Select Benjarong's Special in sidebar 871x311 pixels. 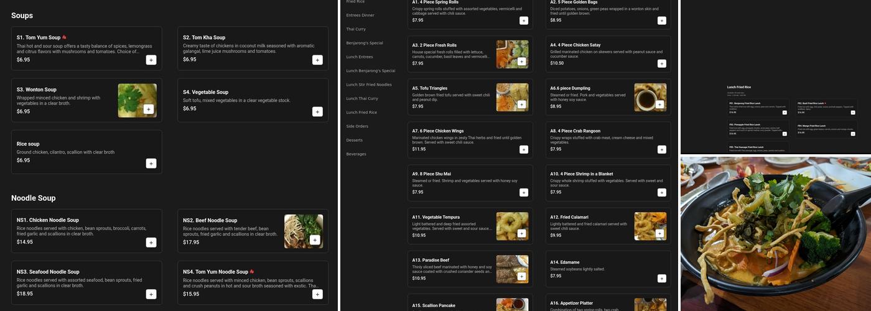point(365,43)
